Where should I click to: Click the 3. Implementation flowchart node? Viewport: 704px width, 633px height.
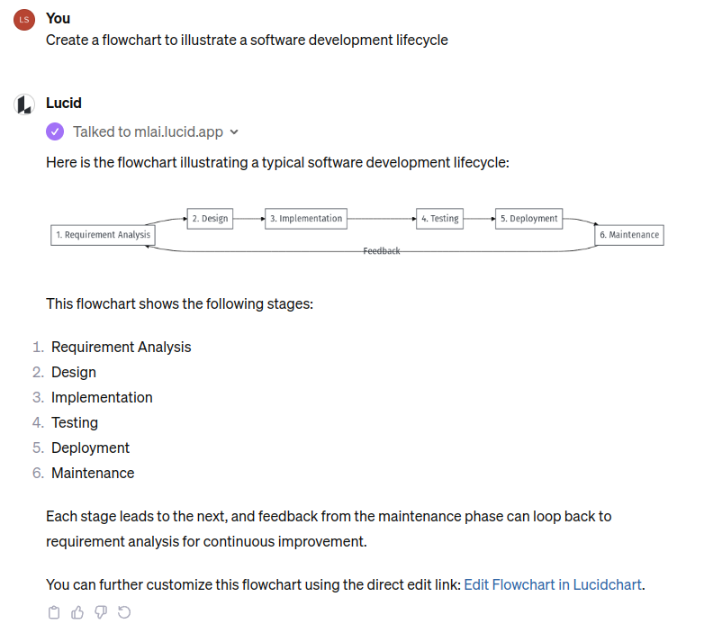[x=306, y=218]
